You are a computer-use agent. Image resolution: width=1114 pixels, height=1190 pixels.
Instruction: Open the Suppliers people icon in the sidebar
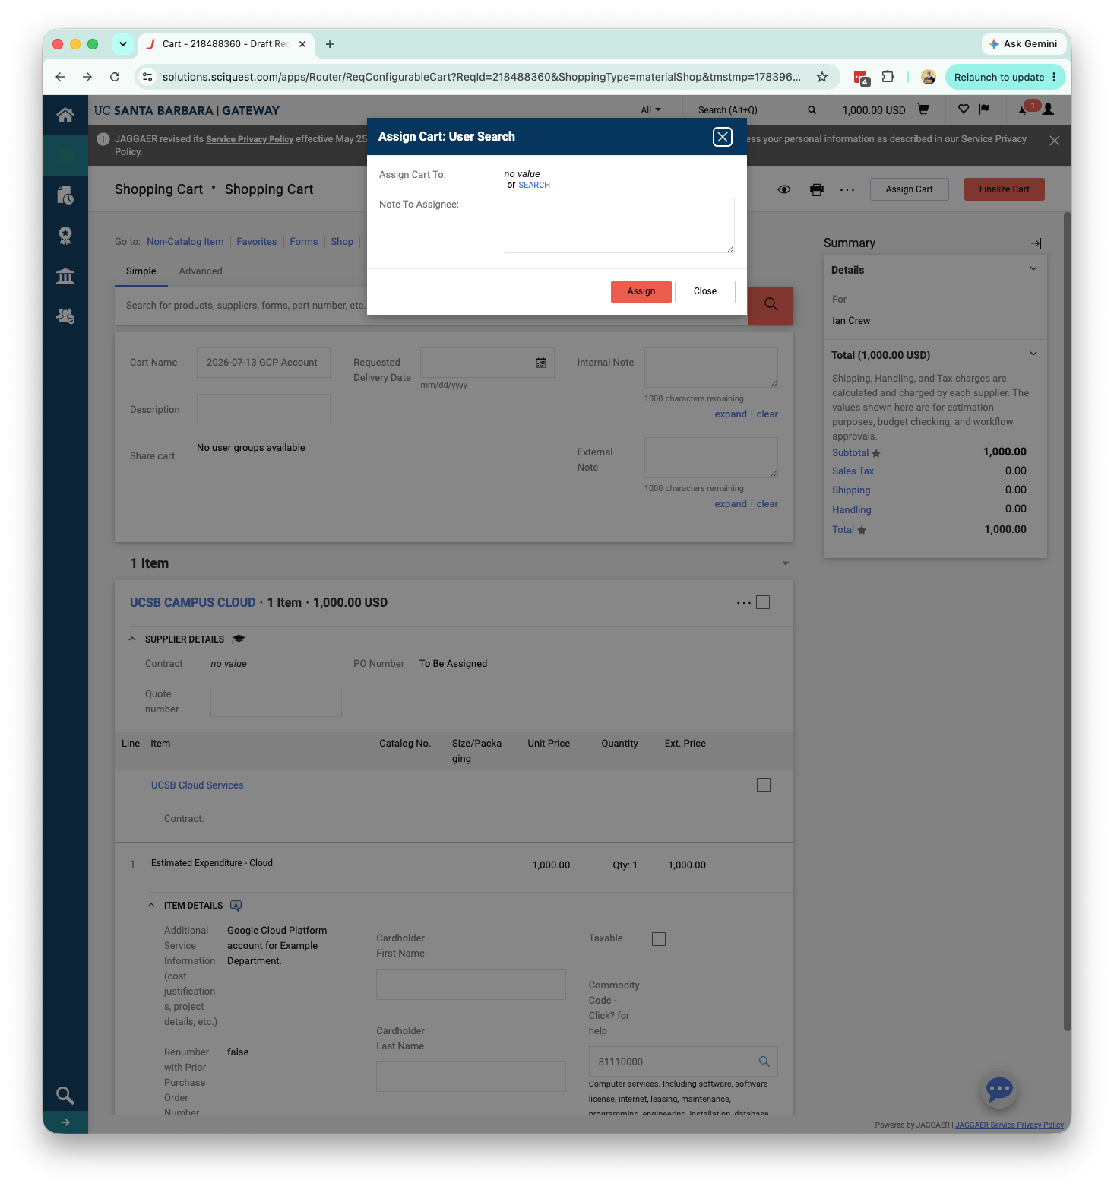(x=65, y=316)
